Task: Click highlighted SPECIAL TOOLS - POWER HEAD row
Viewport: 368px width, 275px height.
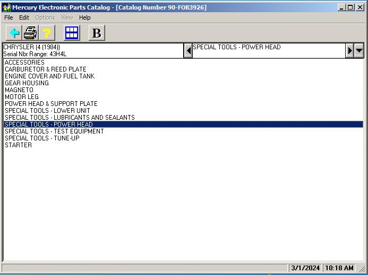Action: [184, 125]
